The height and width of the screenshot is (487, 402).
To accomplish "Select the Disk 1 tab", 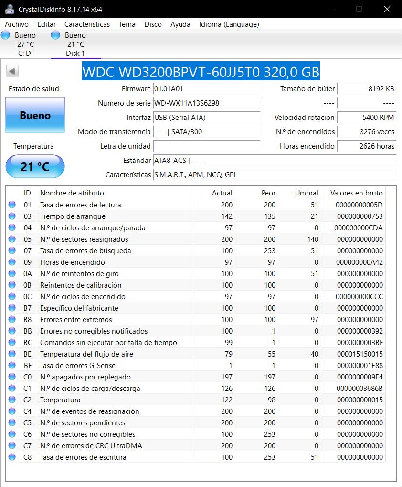I will point(75,44).
